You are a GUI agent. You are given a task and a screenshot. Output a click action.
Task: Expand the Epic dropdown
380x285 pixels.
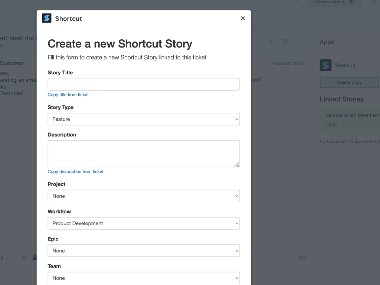(x=144, y=251)
